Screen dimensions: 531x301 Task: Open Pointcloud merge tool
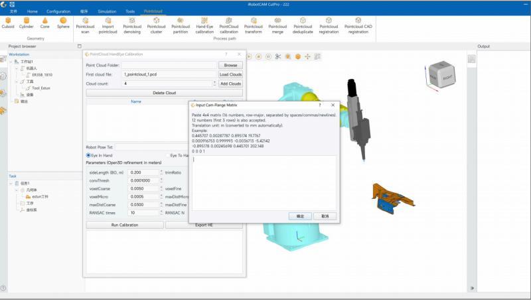[x=277, y=26]
